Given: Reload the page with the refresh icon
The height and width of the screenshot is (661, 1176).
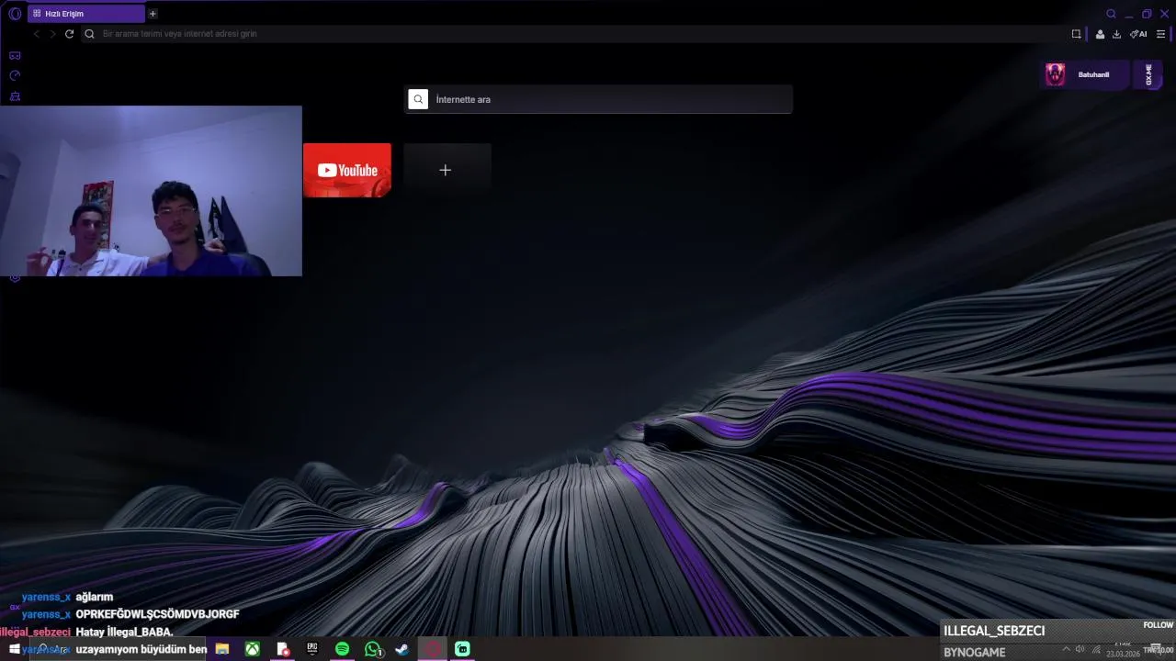Looking at the screenshot, I should coord(69,34).
